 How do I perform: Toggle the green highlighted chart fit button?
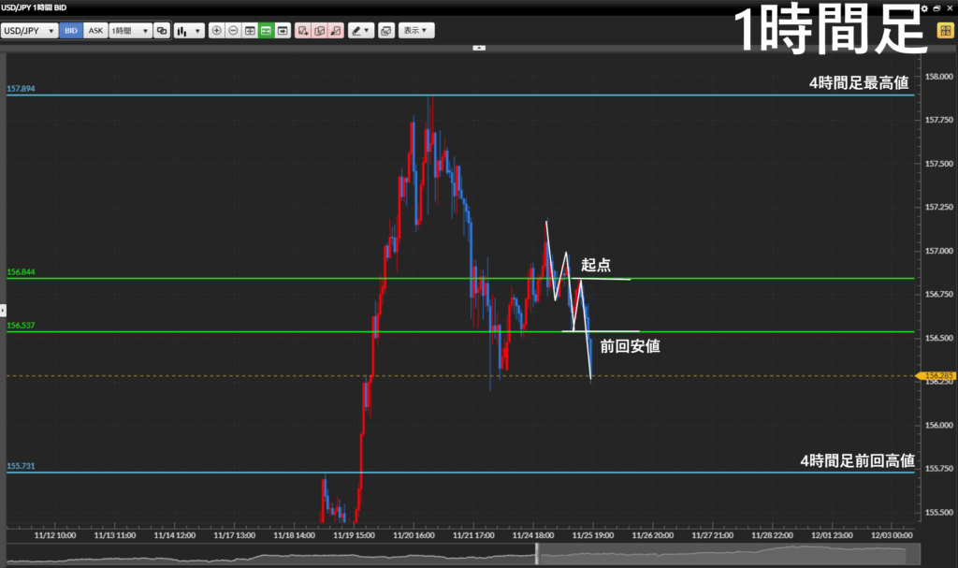[x=266, y=30]
